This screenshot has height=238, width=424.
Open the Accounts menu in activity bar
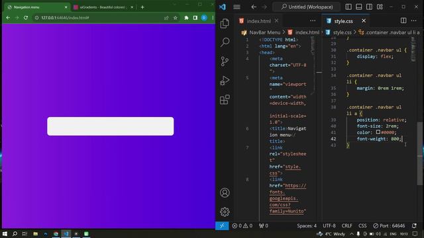click(225, 192)
